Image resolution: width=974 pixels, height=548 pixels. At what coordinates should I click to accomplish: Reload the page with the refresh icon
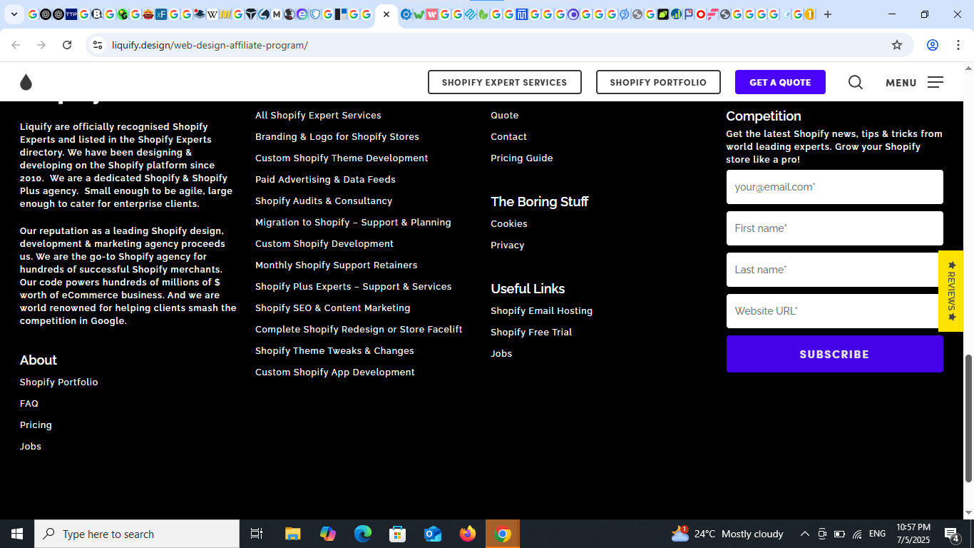(x=67, y=45)
